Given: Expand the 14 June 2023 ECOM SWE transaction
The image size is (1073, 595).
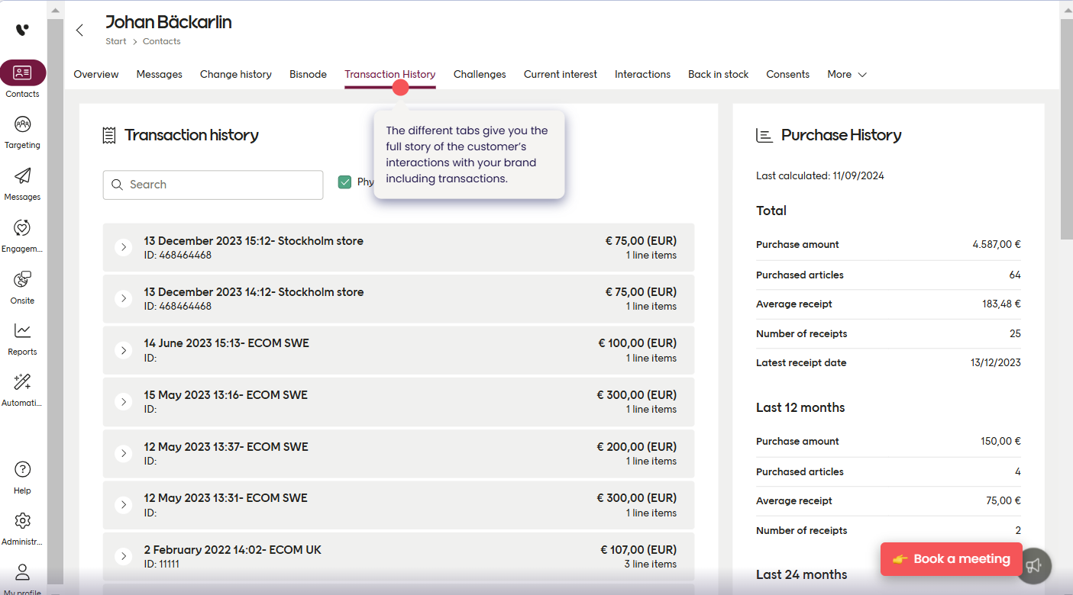Looking at the screenshot, I should tap(124, 350).
